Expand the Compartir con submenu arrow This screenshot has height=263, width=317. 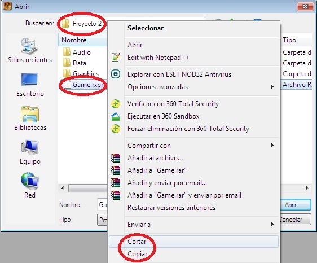[x=272, y=146]
